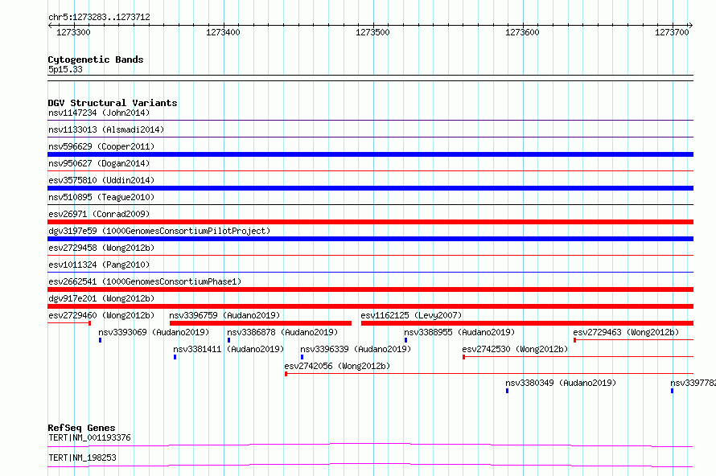716x476 pixels.
Task: Open variant nsv1133013 (Alsmadi2014) label
Action: click(106, 129)
